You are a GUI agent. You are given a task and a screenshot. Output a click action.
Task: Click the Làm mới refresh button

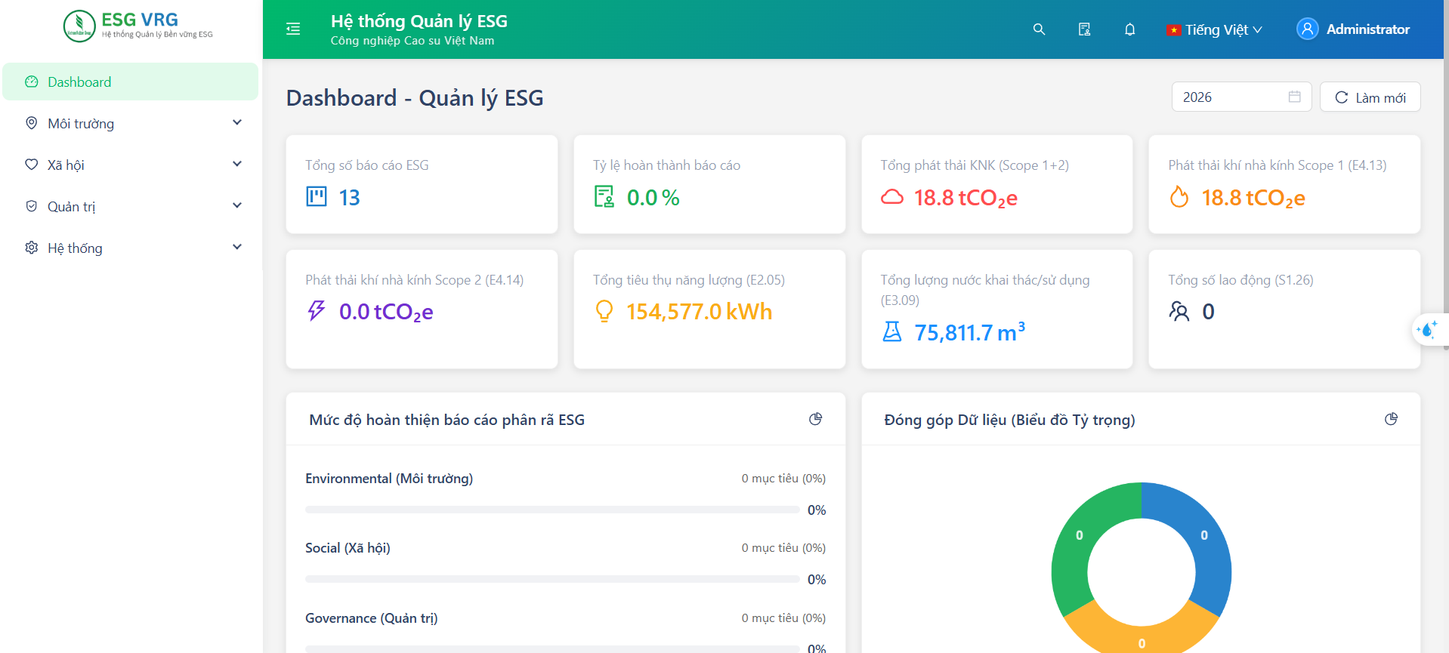[1370, 97]
